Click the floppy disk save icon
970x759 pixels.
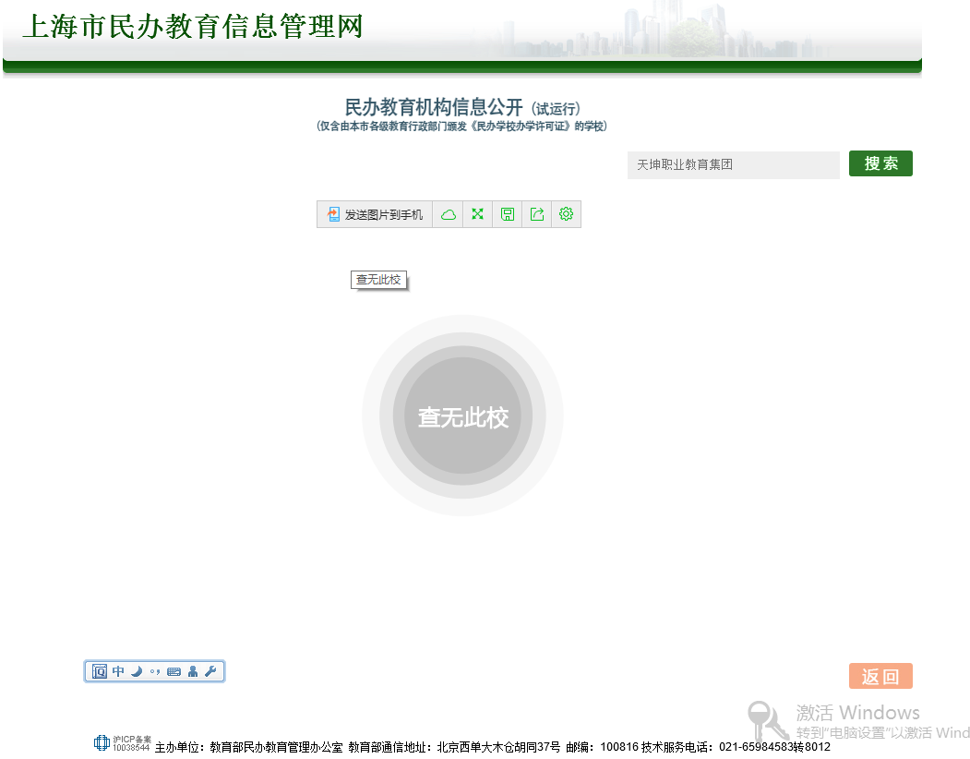[508, 214]
